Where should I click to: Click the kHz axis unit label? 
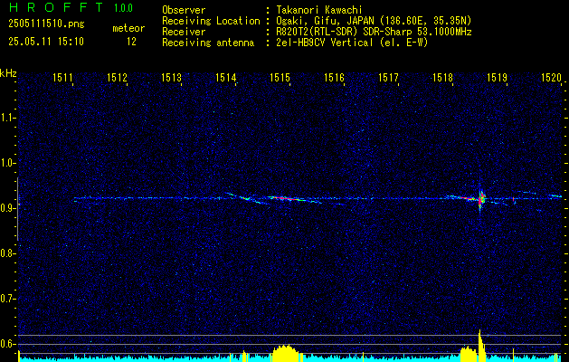(8, 73)
